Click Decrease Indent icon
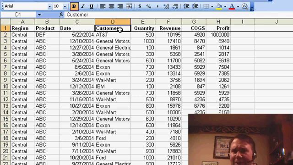 [186, 6]
